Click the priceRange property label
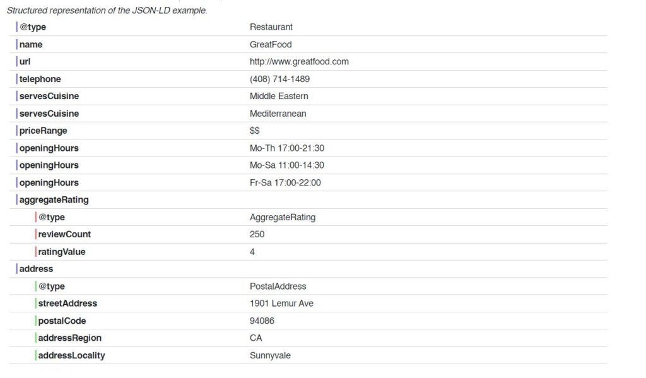This screenshot has height=378, width=646. (x=43, y=131)
